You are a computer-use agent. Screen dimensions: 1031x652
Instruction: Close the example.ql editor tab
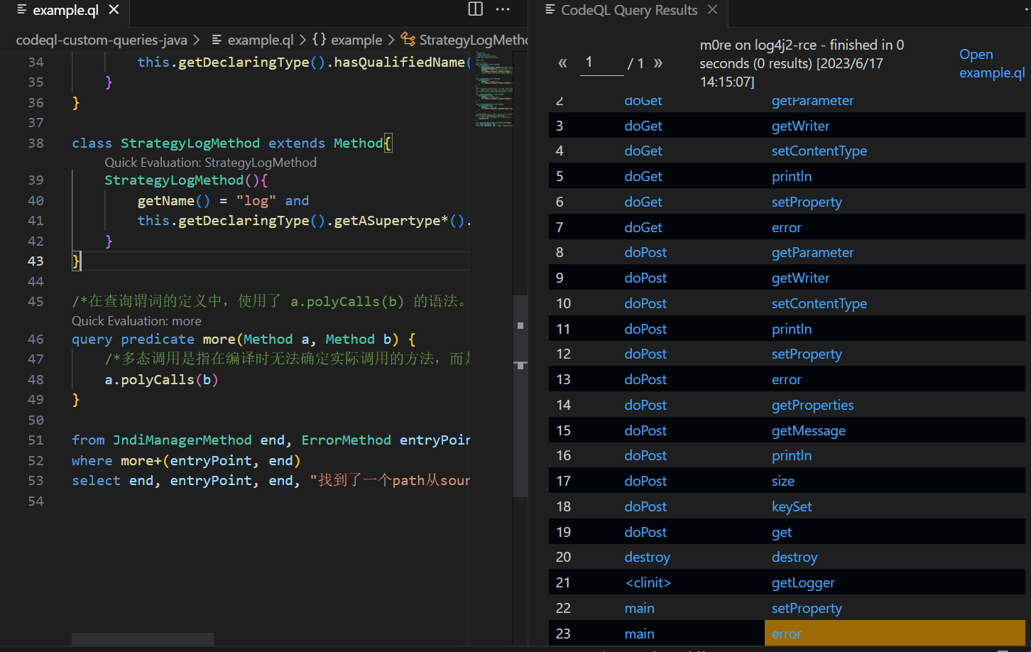click(114, 10)
